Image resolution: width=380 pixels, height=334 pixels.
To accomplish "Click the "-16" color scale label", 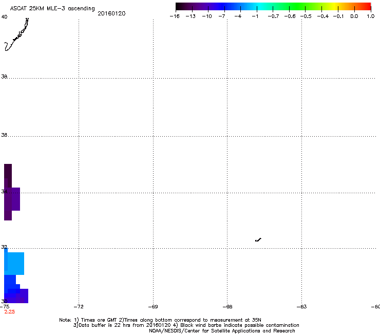I will click(x=175, y=16).
